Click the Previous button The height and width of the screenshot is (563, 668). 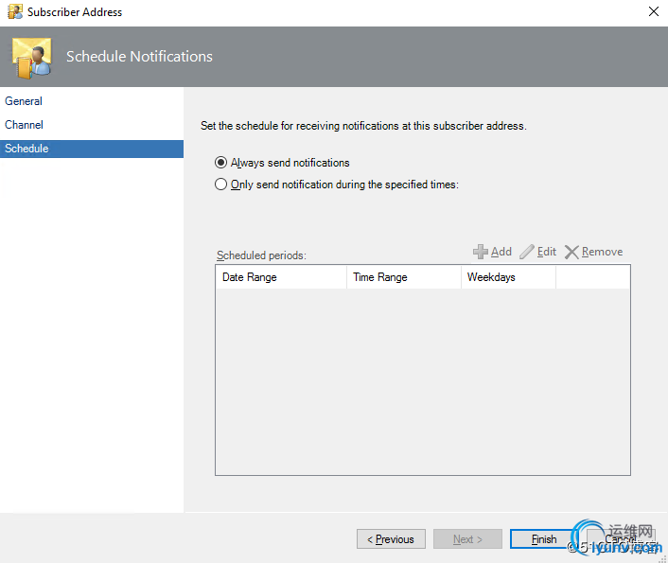(x=391, y=539)
